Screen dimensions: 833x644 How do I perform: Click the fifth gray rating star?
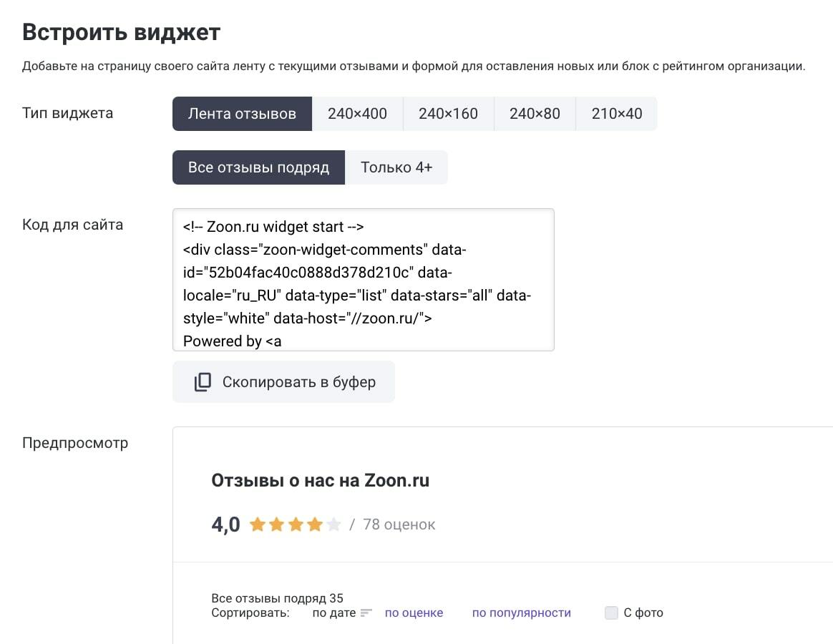point(333,525)
